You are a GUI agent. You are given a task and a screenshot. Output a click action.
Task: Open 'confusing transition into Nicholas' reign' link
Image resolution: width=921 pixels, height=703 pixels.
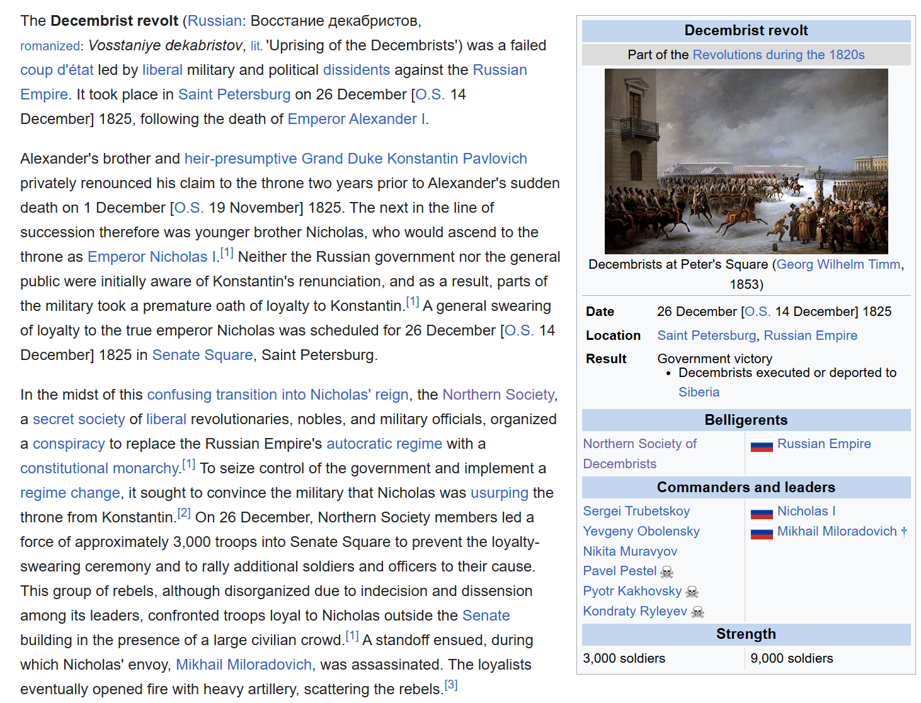click(x=278, y=395)
